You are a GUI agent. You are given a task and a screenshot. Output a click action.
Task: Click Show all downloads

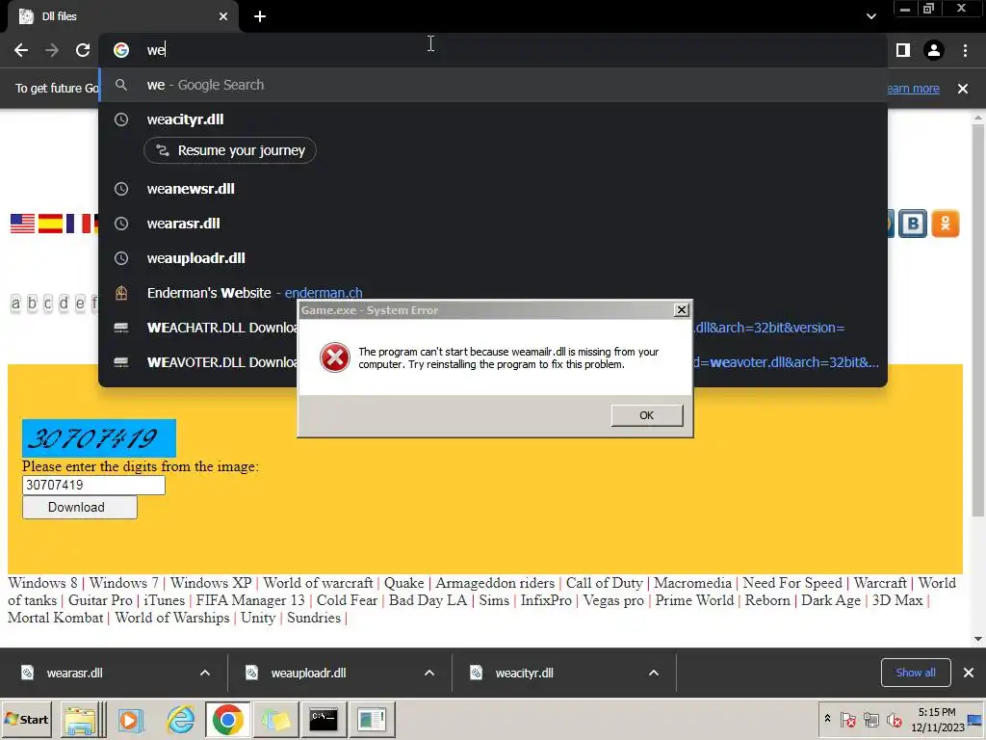point(916,673)
